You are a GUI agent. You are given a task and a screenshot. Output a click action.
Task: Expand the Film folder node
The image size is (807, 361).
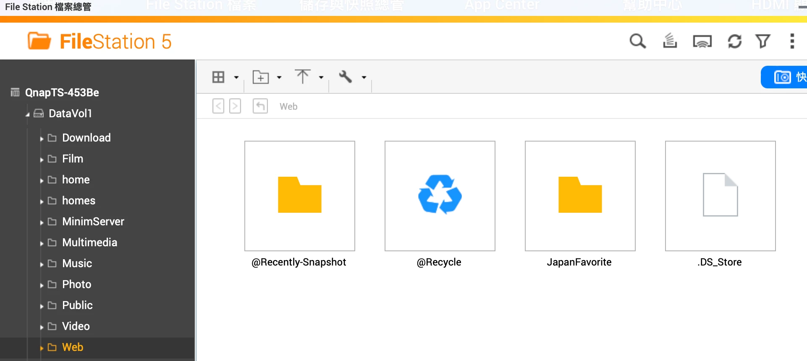coord(42,160)
